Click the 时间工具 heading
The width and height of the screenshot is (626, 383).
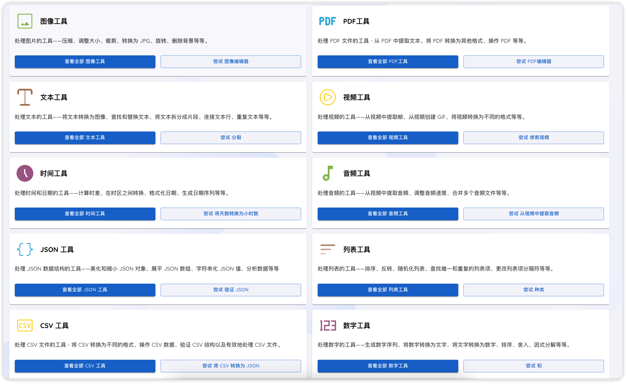(x=54, y=173)
